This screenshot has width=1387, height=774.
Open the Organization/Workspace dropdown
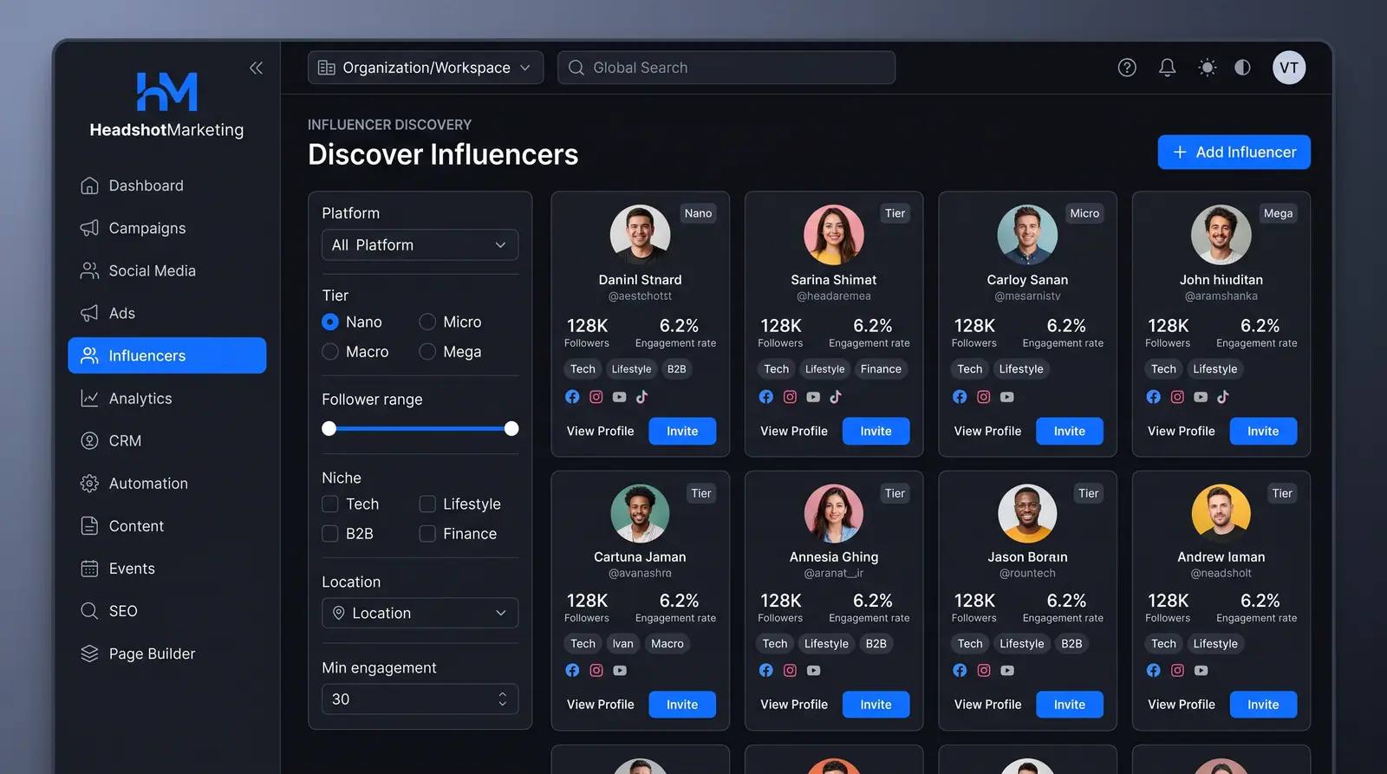[426, 68]
